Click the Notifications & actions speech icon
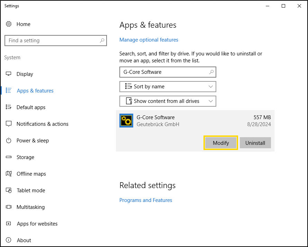 pos(8,124)
